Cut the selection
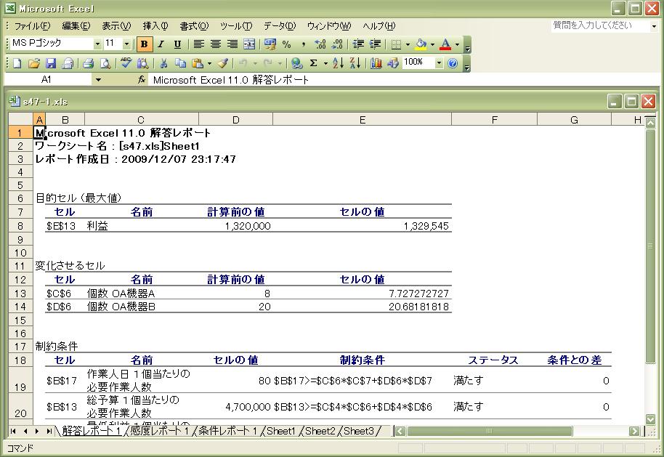Image resolution: width=664 pixels, height=457 pixels. (163, 63)
